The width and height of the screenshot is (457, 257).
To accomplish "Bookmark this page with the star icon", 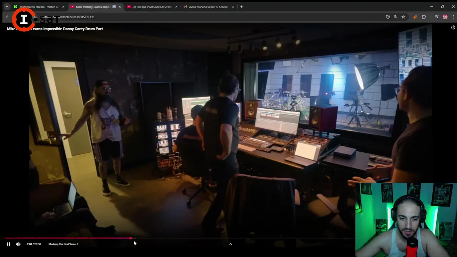I will point(403,17).
